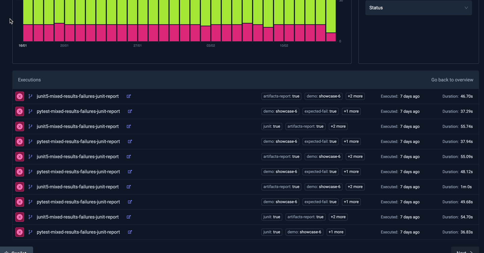484x253 pixels.
Task: Click failed status icon on 54.70s row
Action: click(x=20, y=217)
